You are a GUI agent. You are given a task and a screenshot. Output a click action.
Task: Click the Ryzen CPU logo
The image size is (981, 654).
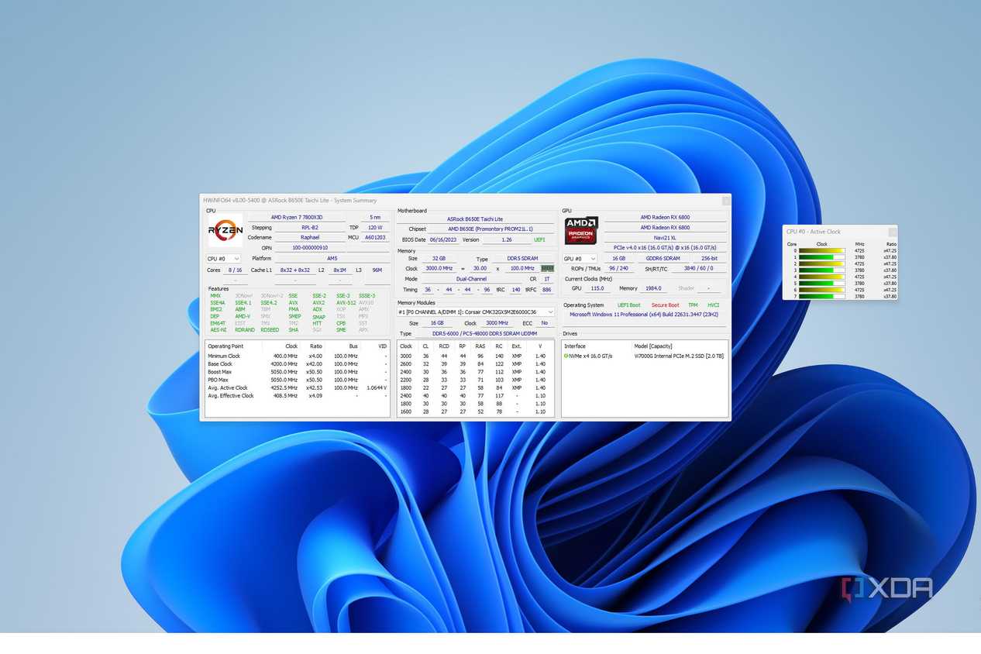225,229
